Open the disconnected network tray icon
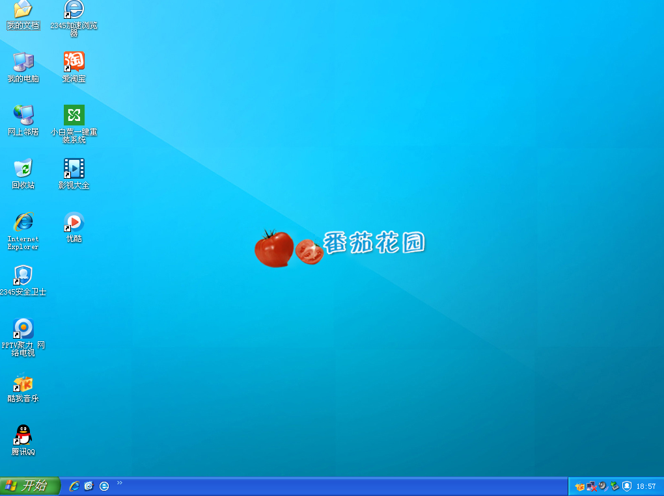664x496 pixels. [x=592, y=487]
